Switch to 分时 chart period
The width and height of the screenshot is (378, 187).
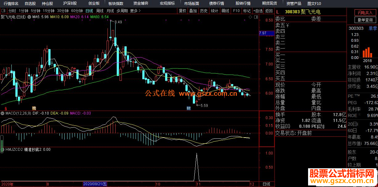click(12, 11)
